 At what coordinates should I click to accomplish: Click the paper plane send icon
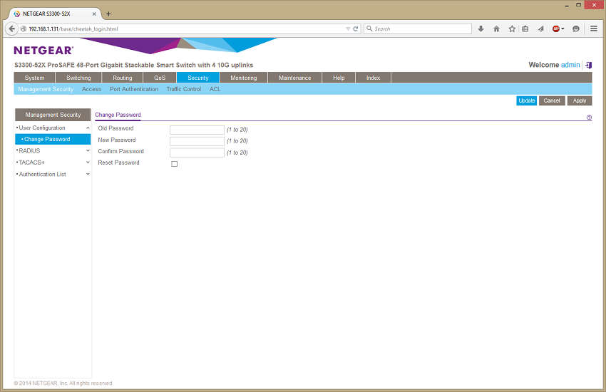540,29
